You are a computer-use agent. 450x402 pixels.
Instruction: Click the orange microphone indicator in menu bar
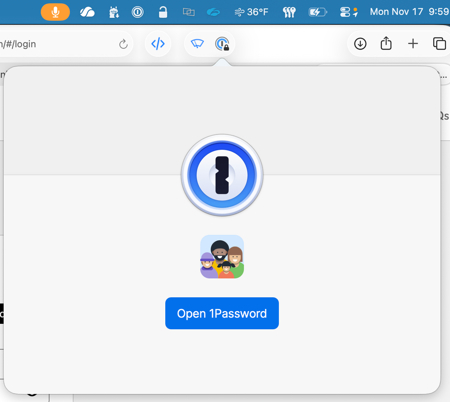point(55,12)
